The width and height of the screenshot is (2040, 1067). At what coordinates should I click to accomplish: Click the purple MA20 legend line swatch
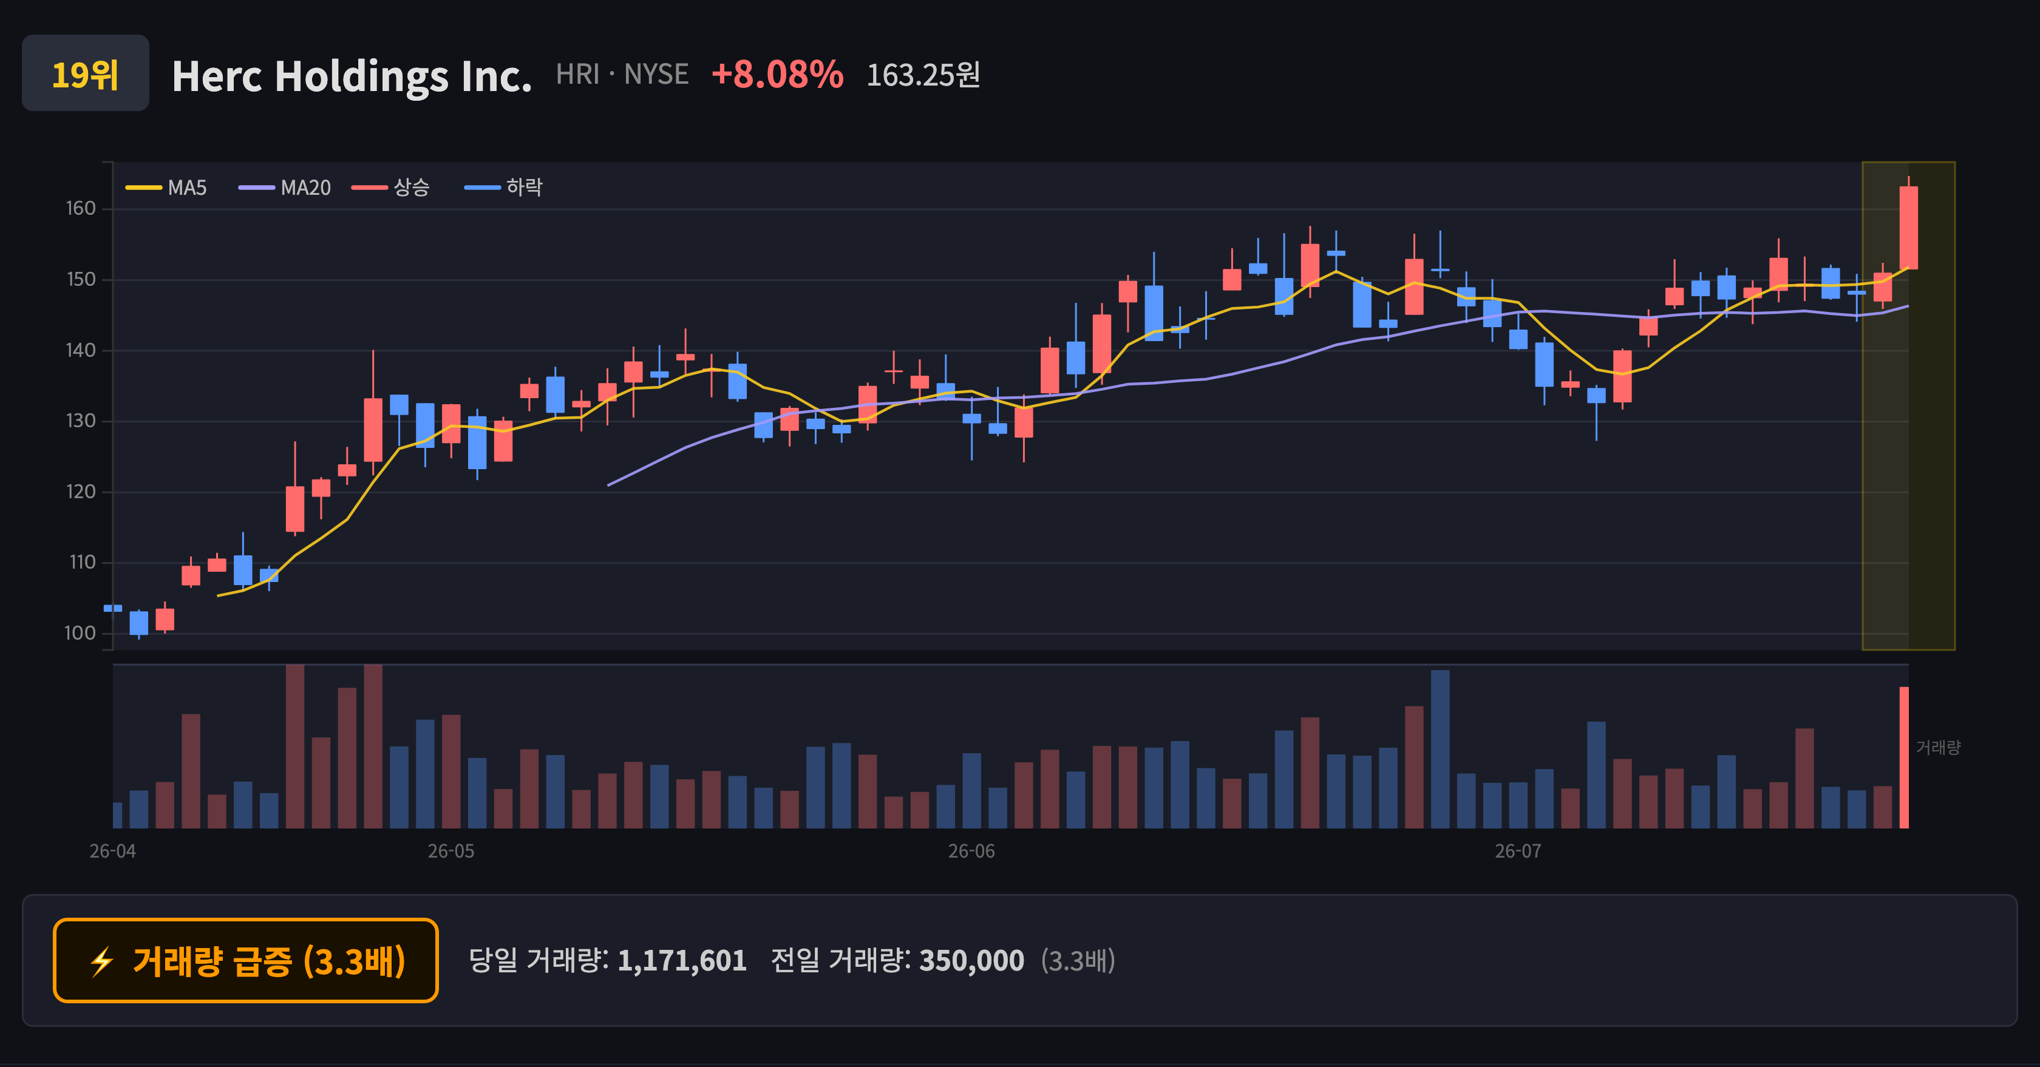[257, 188]
